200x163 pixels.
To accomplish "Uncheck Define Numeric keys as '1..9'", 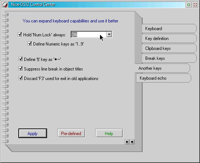I will point(30,44).
